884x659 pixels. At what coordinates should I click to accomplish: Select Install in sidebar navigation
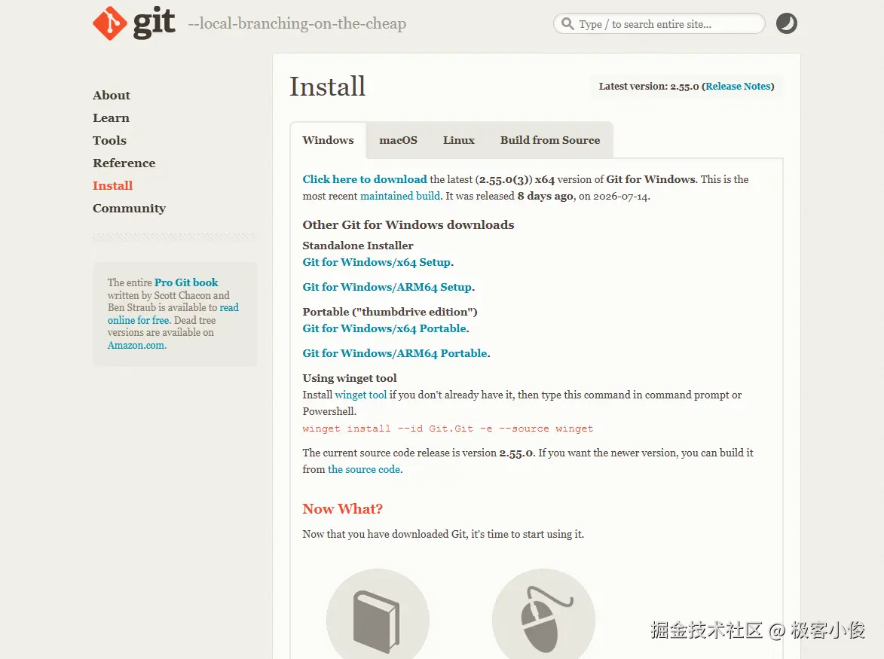(x=113, y=185)
